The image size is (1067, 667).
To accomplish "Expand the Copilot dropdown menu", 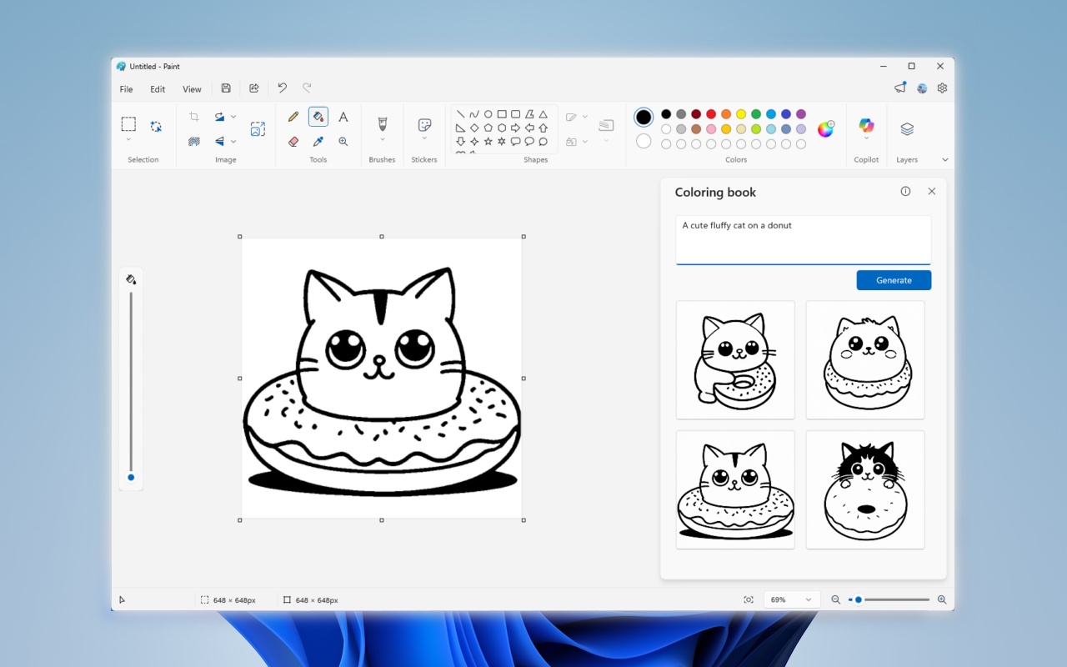I will point(866,139).
